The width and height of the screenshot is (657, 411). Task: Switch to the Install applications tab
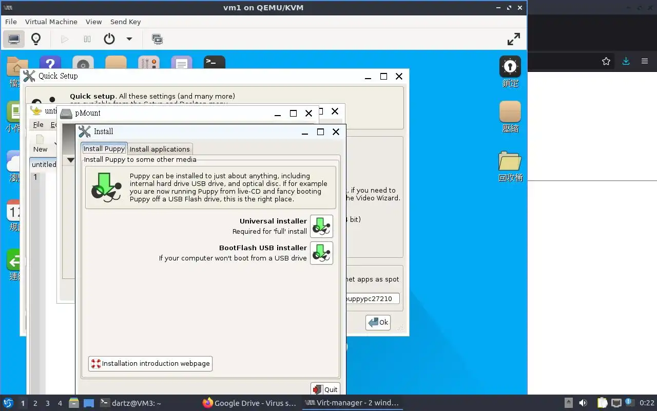[160, 149]
